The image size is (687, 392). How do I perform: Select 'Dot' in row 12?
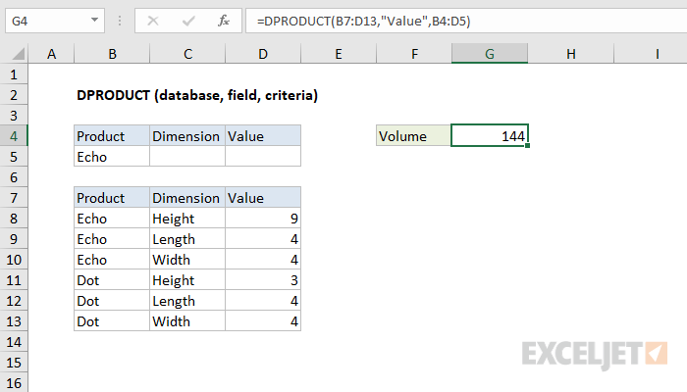point(112,301)
